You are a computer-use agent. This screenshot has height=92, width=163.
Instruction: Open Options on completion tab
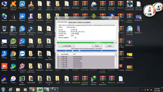(x=84, y=22)
